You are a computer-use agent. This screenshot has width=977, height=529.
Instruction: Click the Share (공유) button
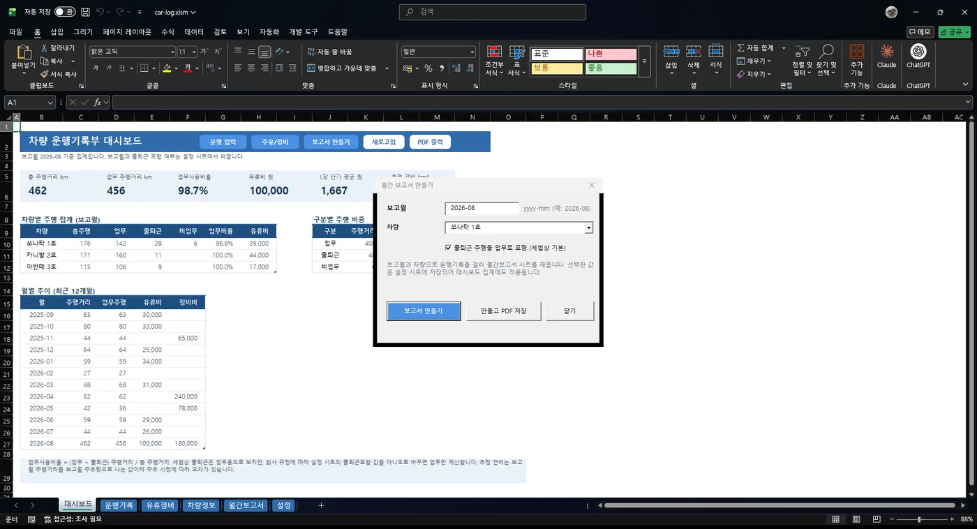point(954,32)
